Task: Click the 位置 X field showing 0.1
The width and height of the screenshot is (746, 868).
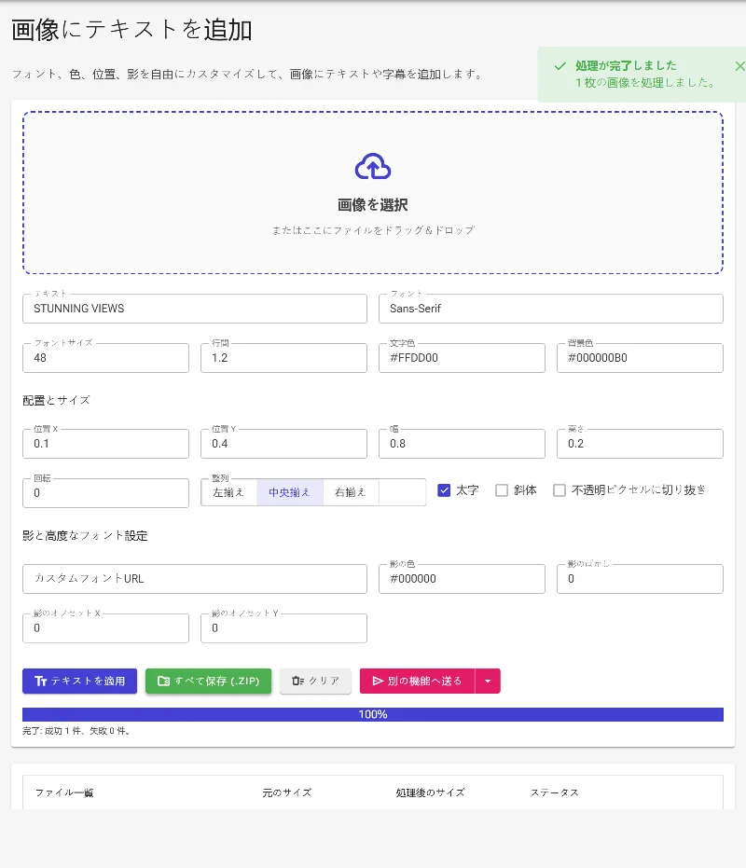Action: [x=105, y=444]
